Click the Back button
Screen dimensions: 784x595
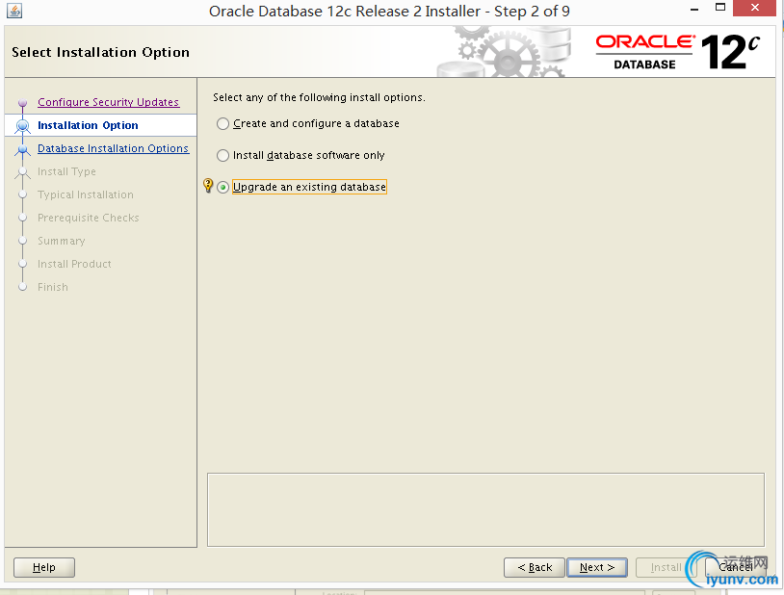click(535, 567)
